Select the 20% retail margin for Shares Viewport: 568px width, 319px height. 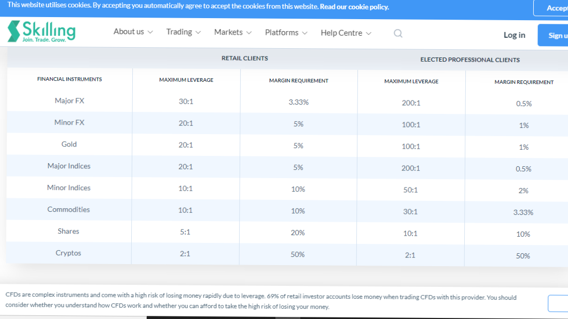point(298,233)
